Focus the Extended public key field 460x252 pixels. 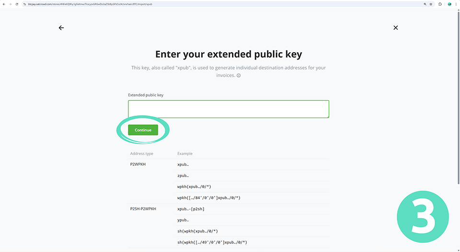tap(228, 109)
